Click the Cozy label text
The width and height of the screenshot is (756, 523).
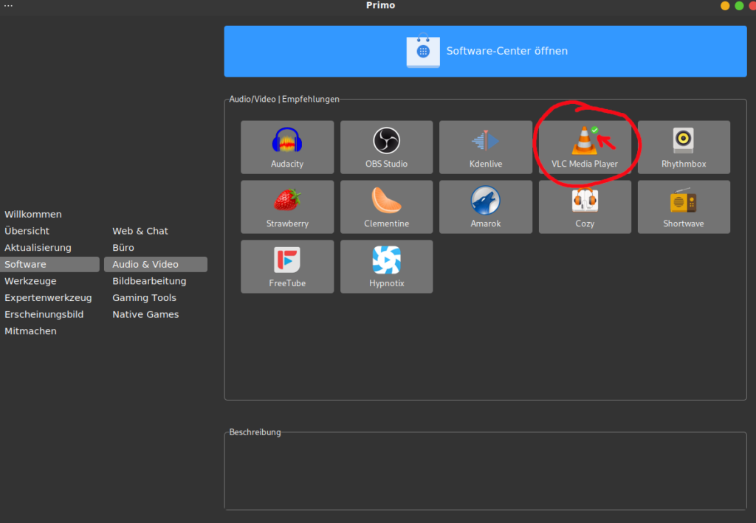[x=585, y=224]
